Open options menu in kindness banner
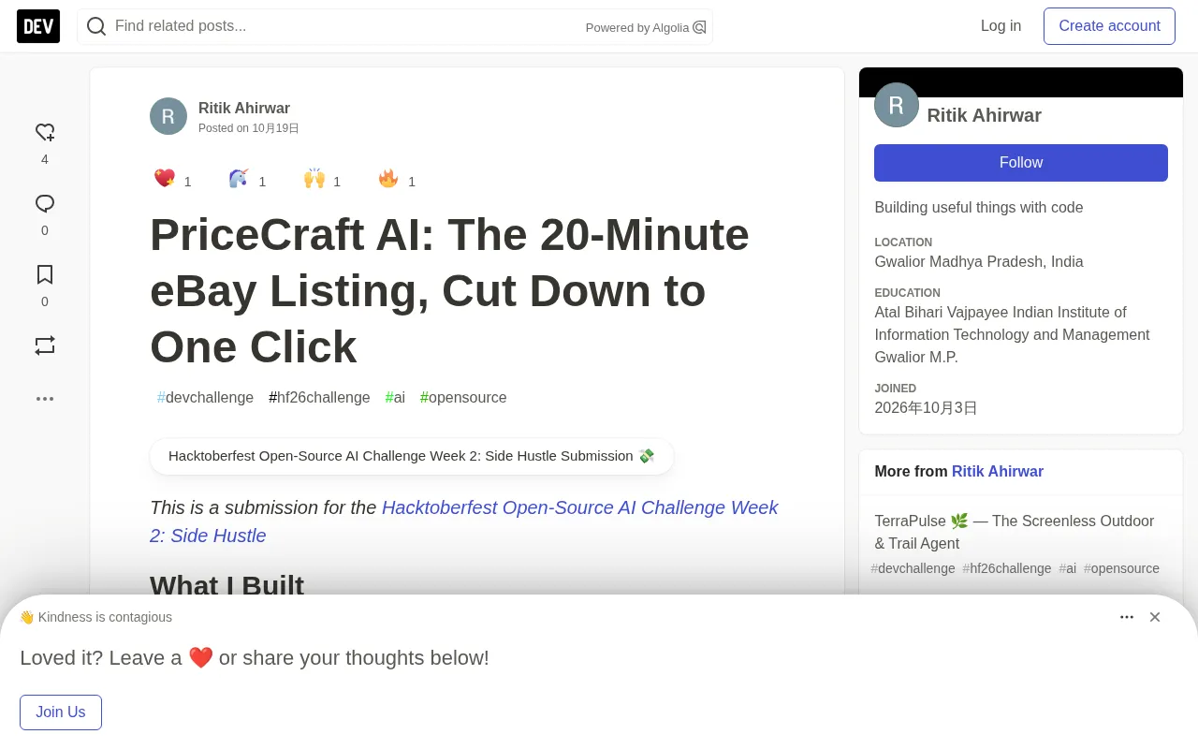 pyautogui.click(x=1127, y=617)
